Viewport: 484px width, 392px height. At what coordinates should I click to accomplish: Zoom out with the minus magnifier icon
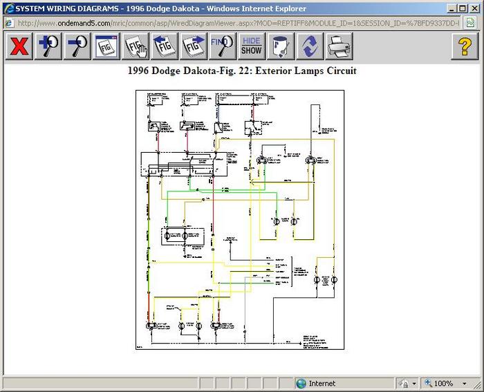(x=77, y=46)
